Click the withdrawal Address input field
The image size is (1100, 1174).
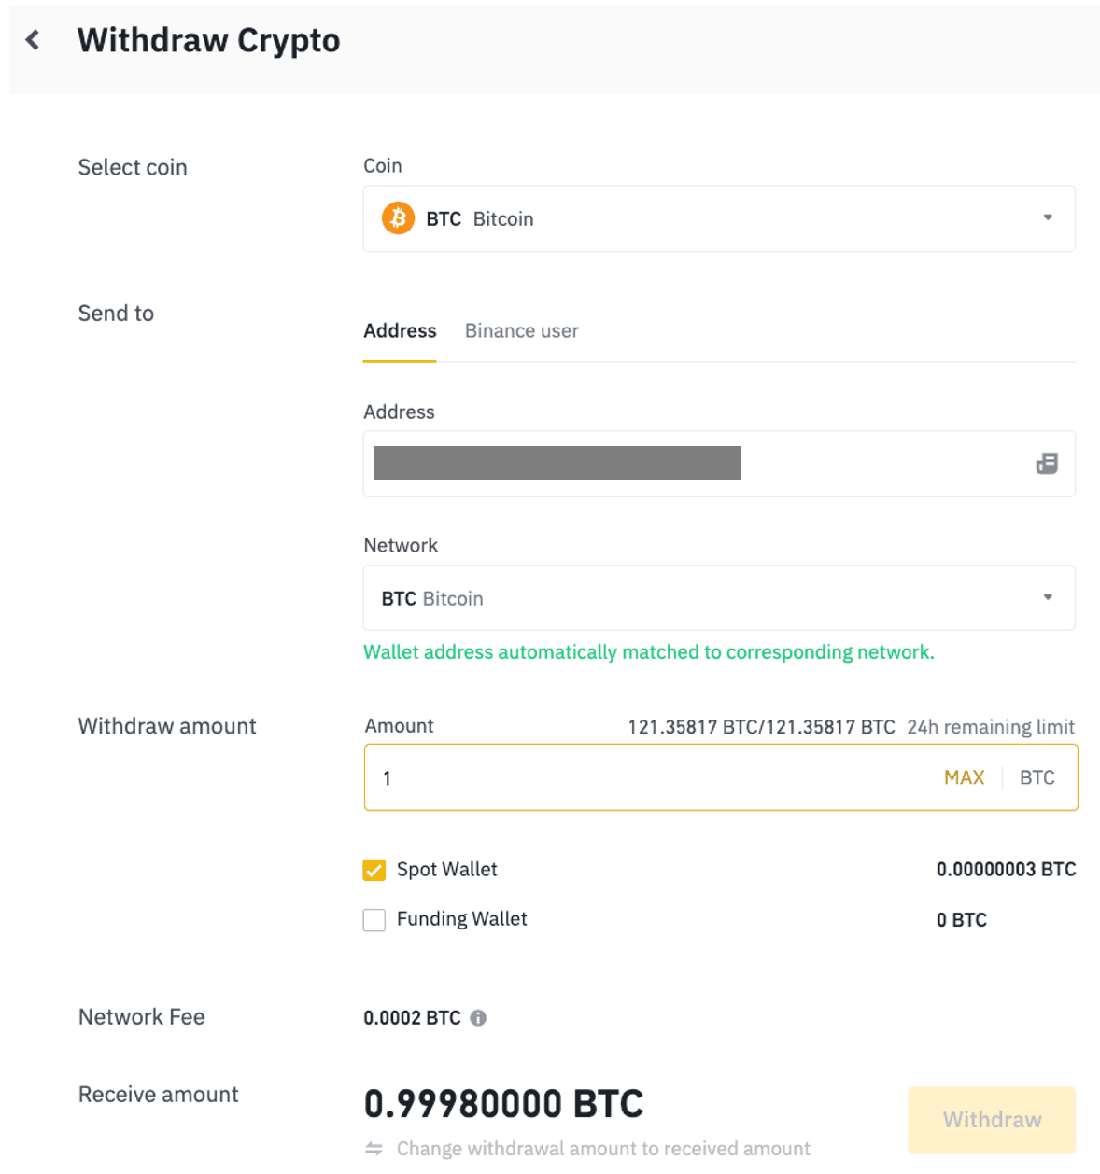click(691, 464)
